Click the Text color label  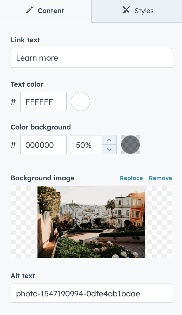27,84
